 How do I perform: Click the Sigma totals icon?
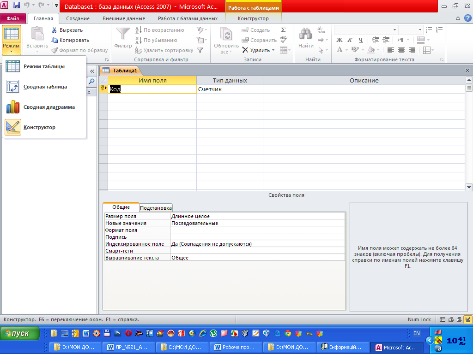[283, 30]
